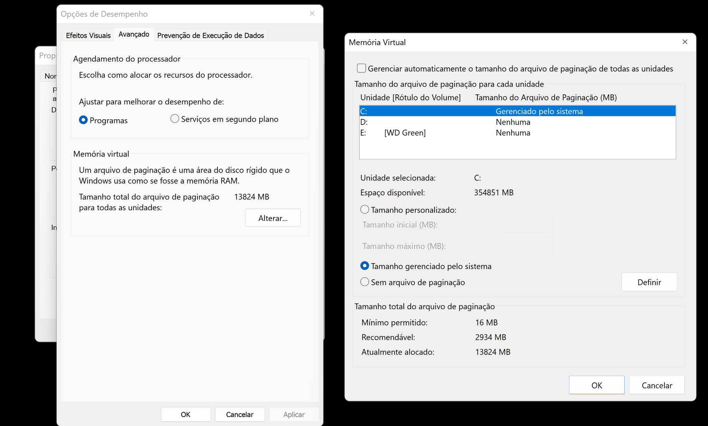The width and height of the screenshot is (708, 426).
Task: Close the Opções de Desempenho window
Action: pos(312,13)
